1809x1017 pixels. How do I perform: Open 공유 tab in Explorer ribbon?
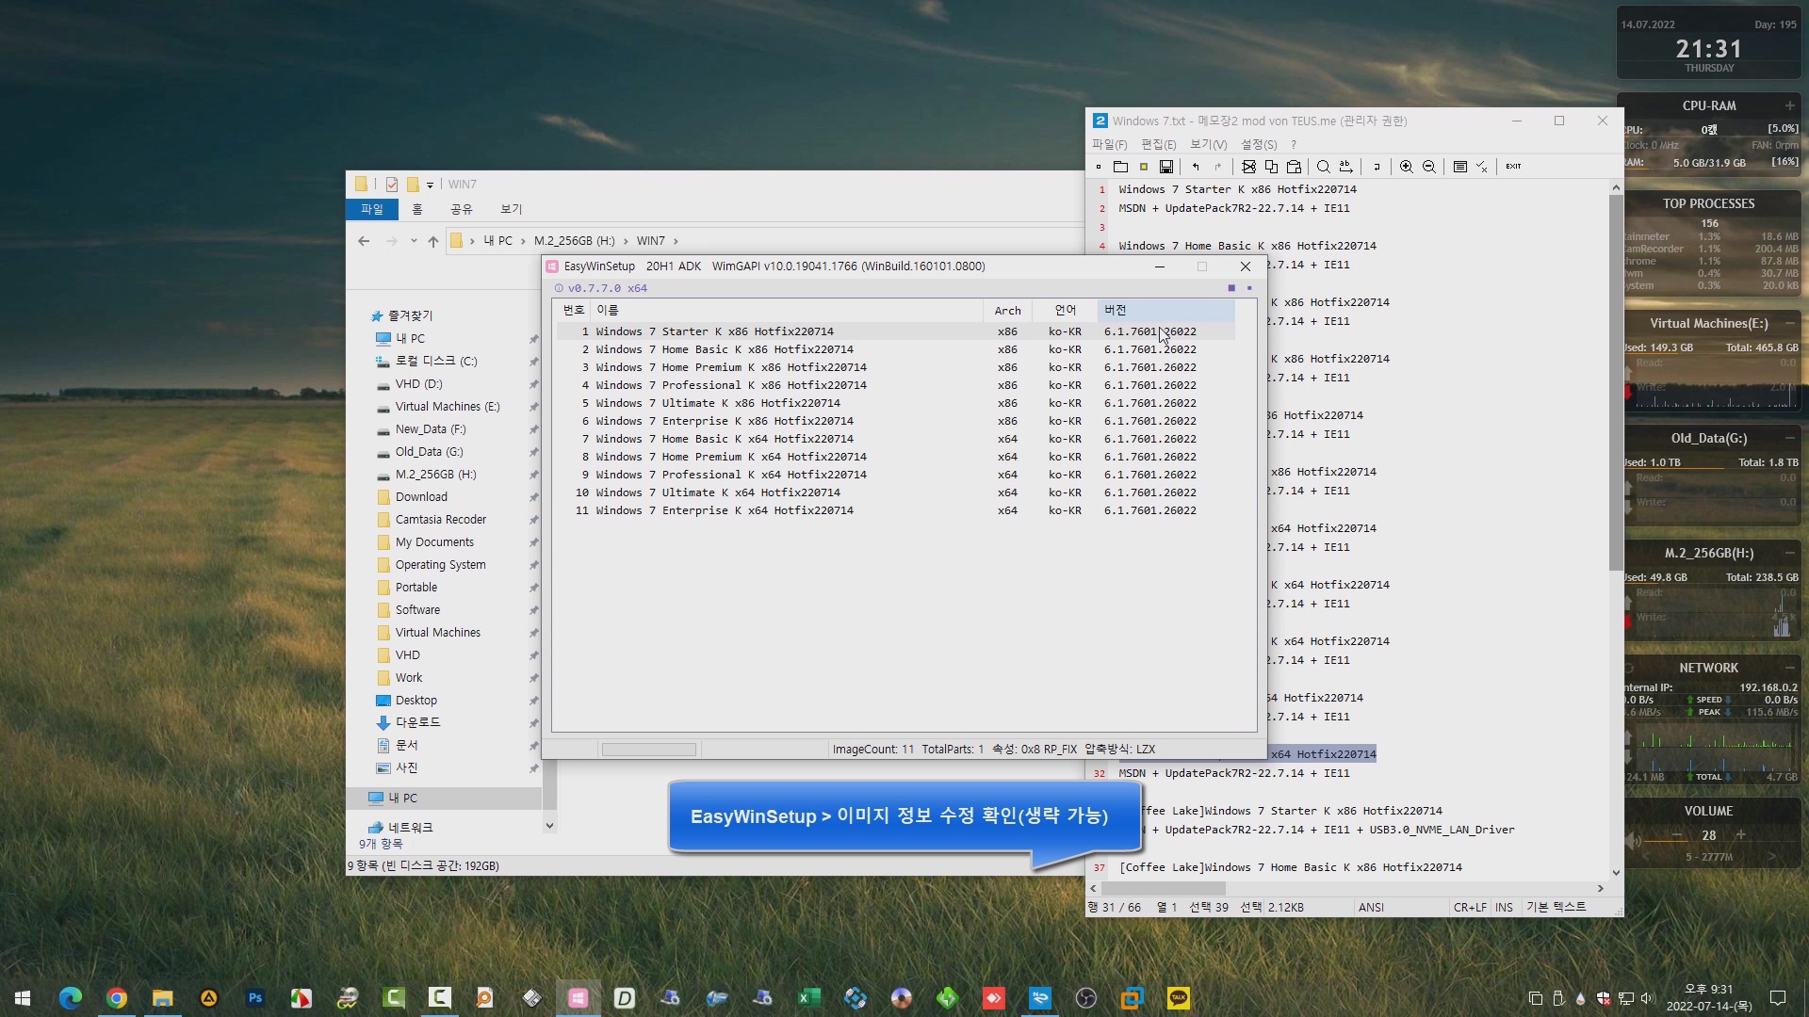click(x=462, y=209)
